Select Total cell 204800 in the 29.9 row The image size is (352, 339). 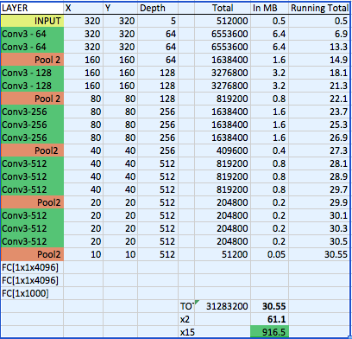pyautogui.click(x=223, y=202)
